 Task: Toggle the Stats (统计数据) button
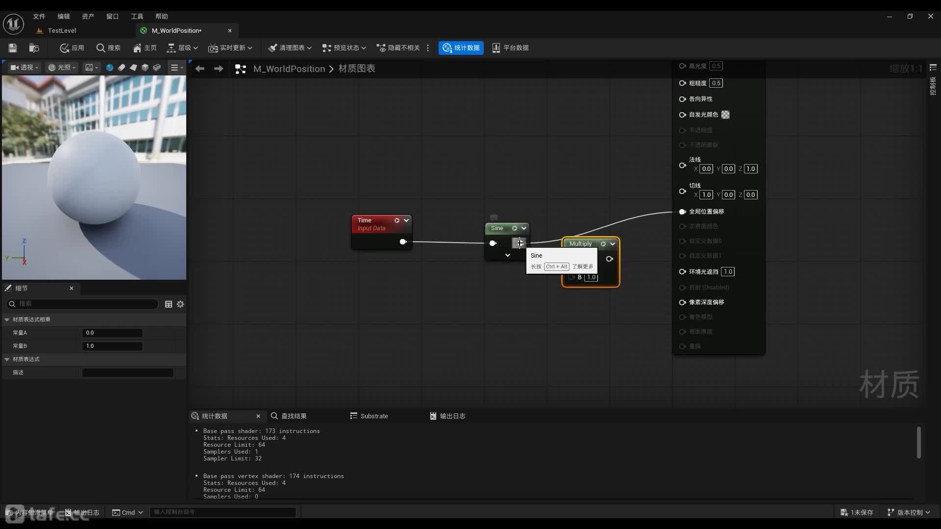coord(461,48)
